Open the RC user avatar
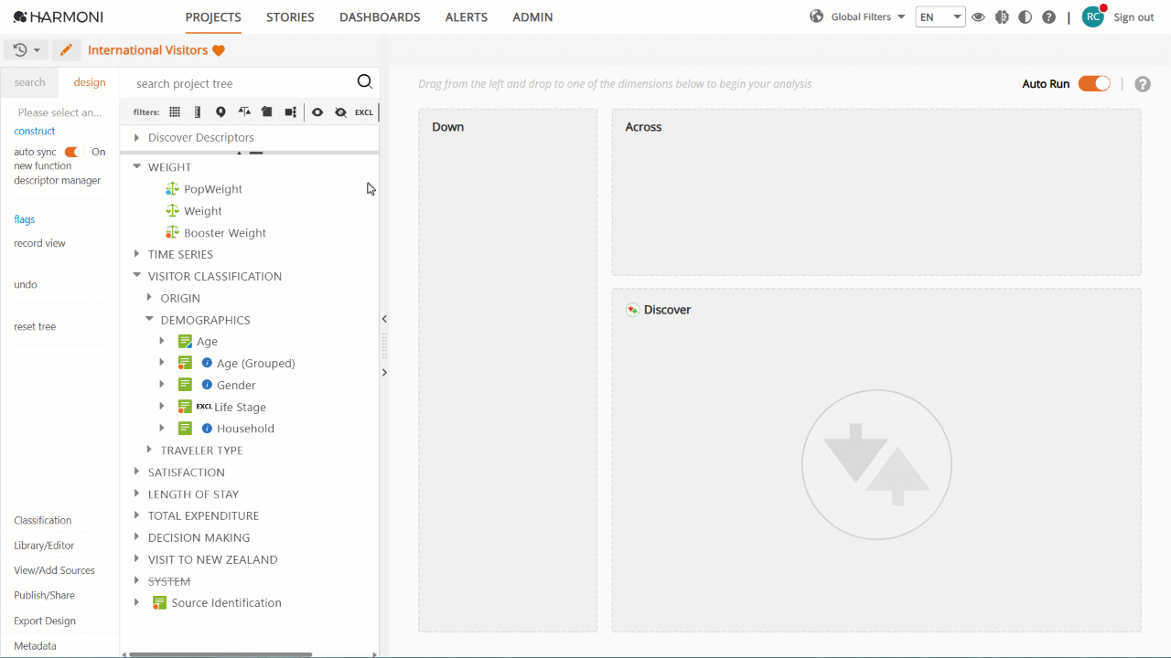Screen dimensions: 1171x658 click(x=1093, y=16)
